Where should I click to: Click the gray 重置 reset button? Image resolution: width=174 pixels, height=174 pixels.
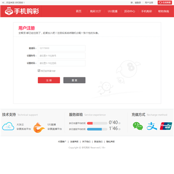coord(74,80)
